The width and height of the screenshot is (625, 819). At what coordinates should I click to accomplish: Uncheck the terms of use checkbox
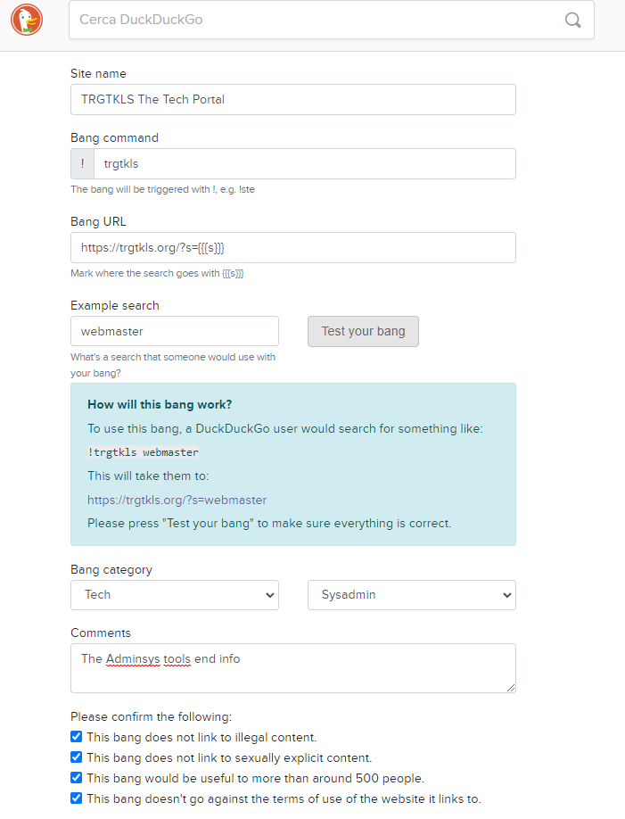click(76, 798)
